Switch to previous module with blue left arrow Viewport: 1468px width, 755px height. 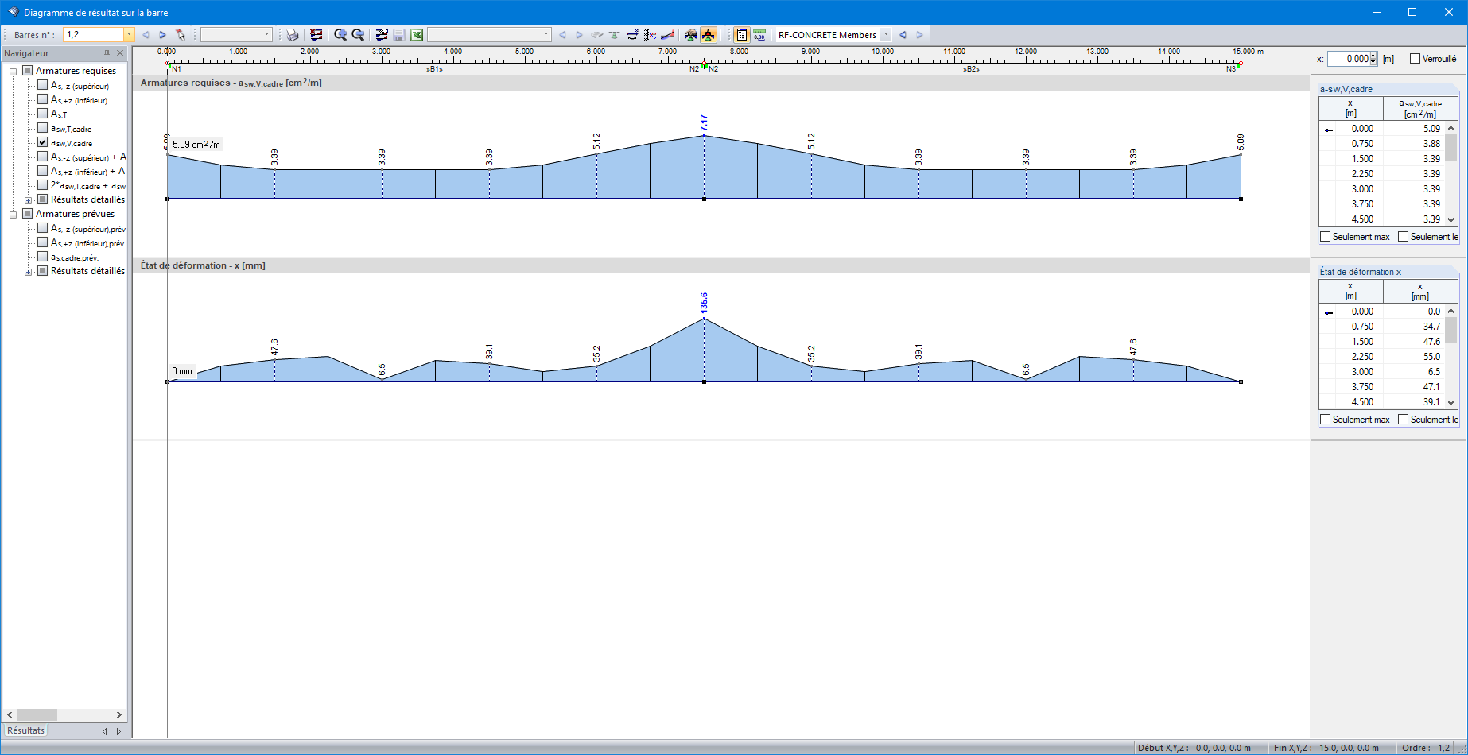[x=903, y=35]
